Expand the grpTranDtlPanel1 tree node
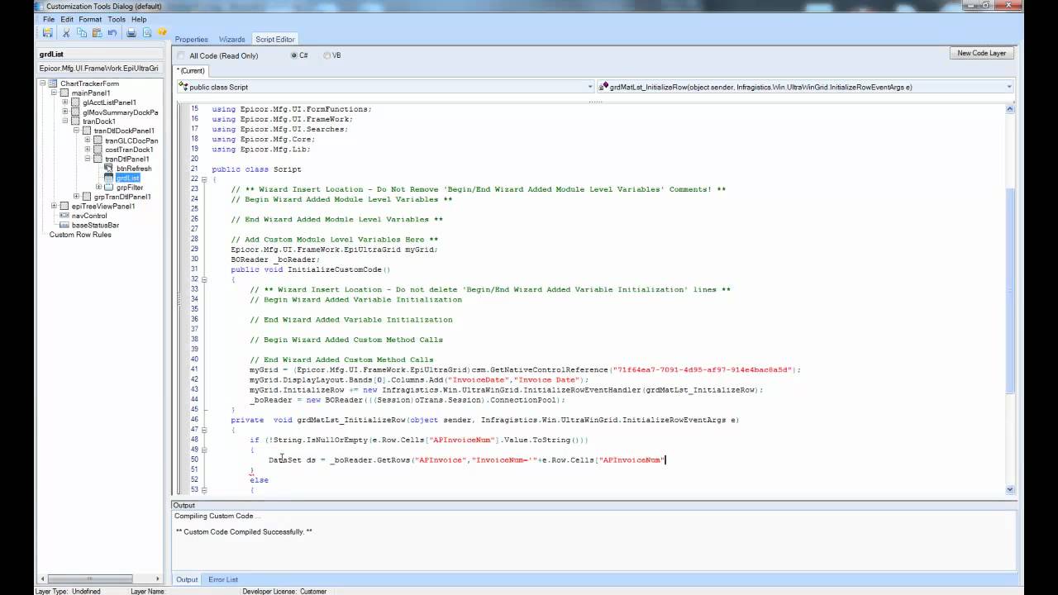 tap(76, 197)
